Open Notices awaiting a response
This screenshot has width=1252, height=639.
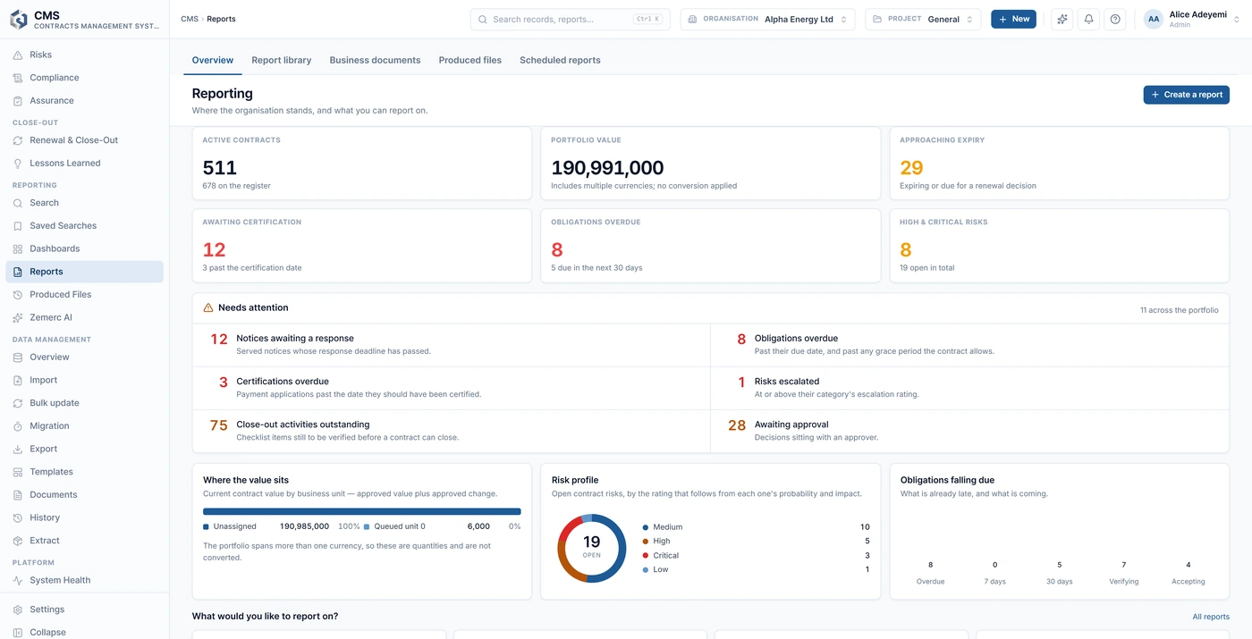click(x=452, y=345)
